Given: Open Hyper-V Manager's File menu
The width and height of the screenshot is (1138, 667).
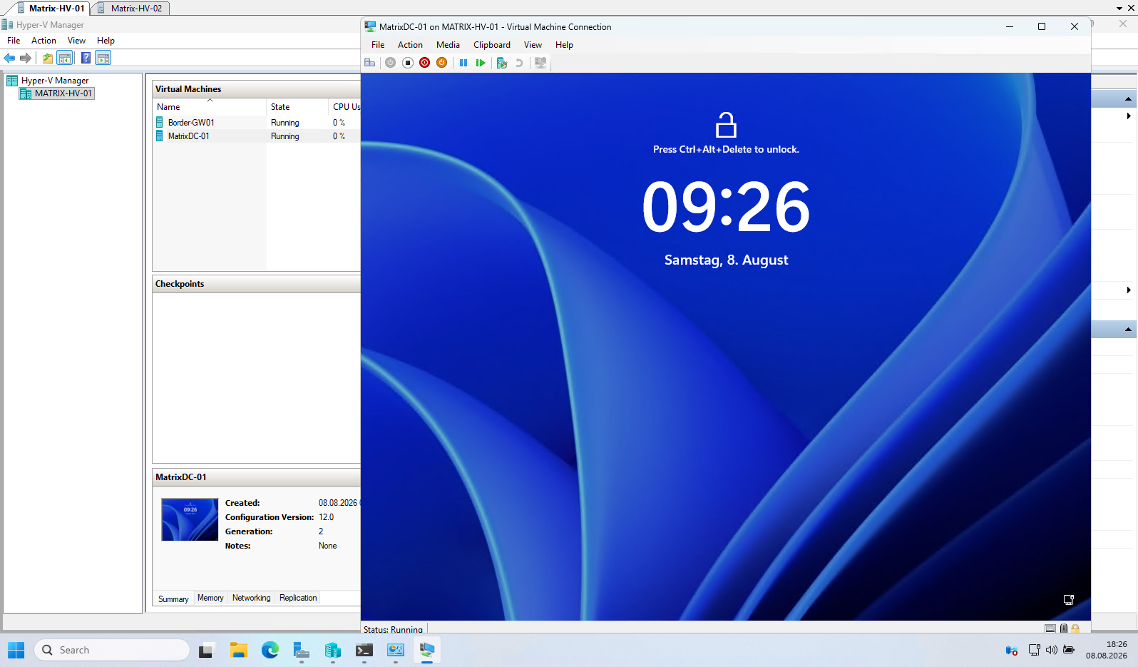Looking at the screenshot, I should pos(14,41).
